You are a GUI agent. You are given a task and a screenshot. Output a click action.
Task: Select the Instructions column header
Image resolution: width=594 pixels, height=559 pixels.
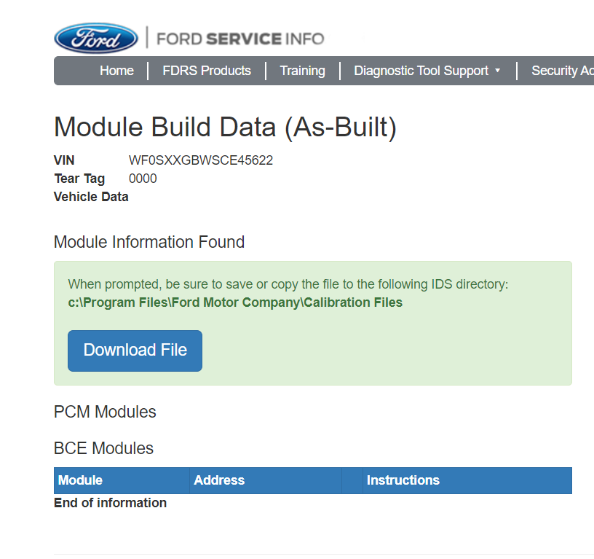(x=403, y=480)
